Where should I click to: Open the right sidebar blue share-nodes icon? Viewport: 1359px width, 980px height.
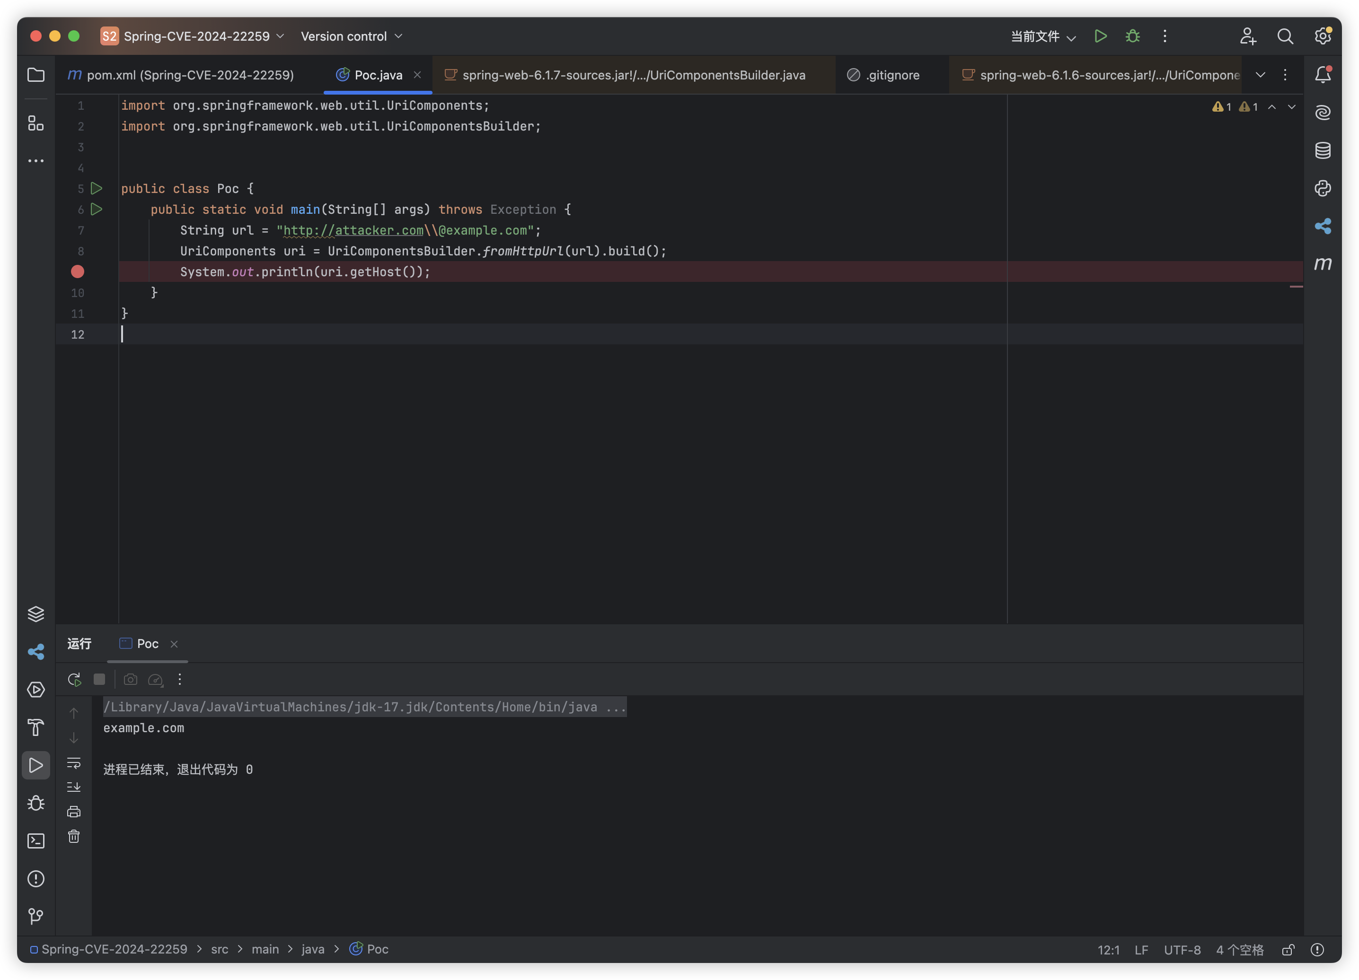pyautogui.click(x=1323, y=226)
